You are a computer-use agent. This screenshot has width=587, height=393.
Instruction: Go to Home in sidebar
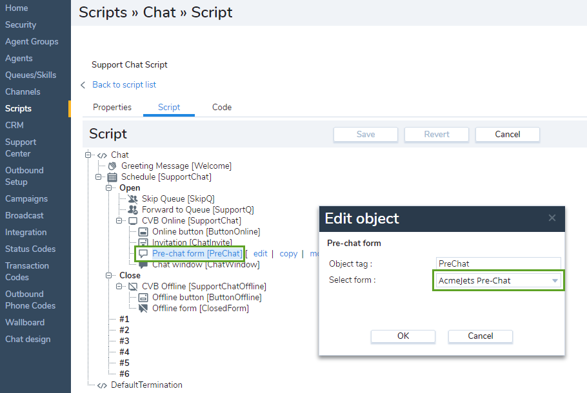(17, 8)
